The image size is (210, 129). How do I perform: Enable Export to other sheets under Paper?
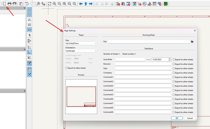pyautogui.click(x=66, y=68)
